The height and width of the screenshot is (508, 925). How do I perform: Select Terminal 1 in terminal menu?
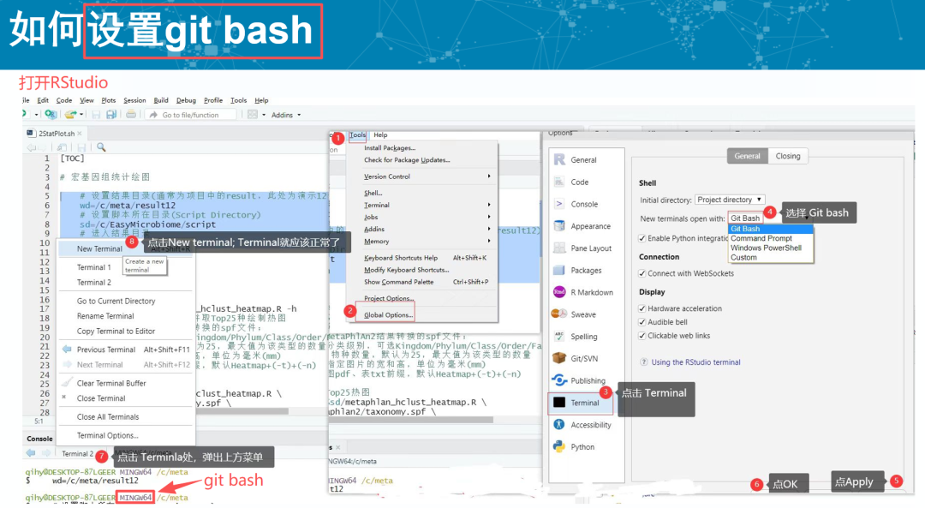click(93, 267)
